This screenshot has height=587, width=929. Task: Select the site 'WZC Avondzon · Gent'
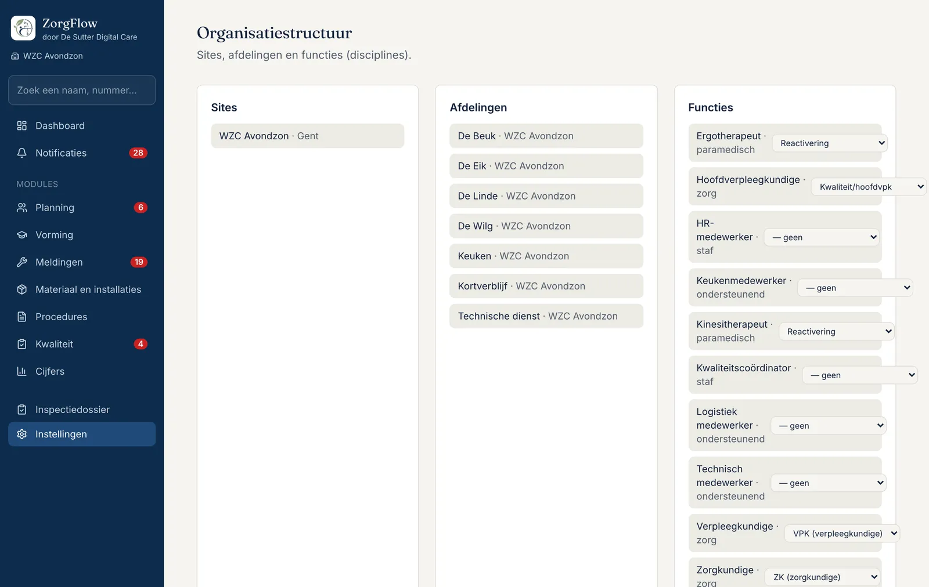click(x=308, y=136)
